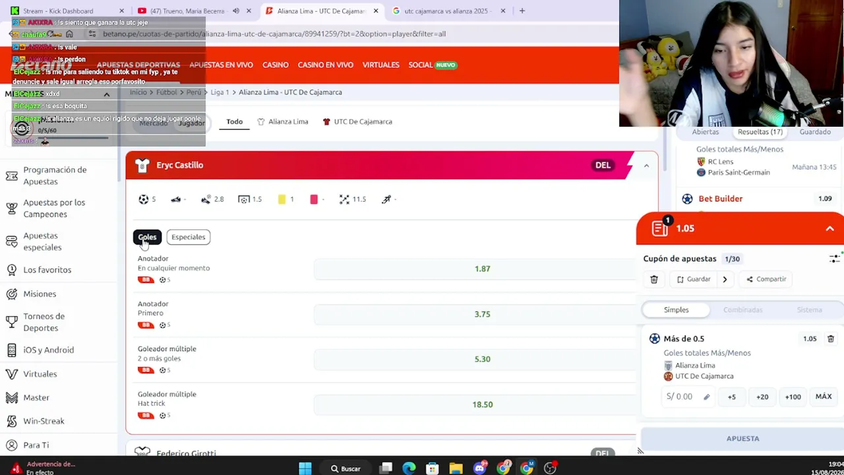Remove the Más de 0.5 bet with its trash icon
Screen dimensions: 844x475
pos(831,338)
